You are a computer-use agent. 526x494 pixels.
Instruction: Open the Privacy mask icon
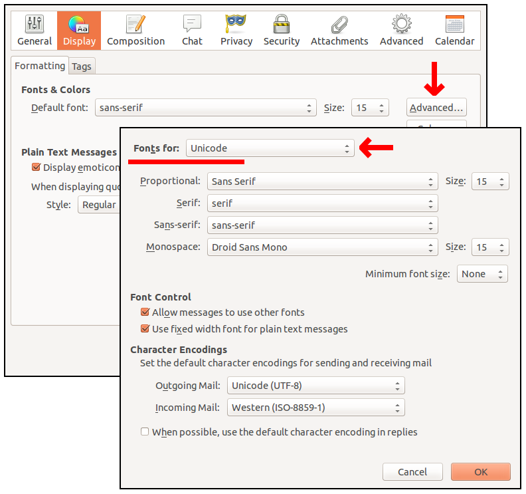[236, 31]
